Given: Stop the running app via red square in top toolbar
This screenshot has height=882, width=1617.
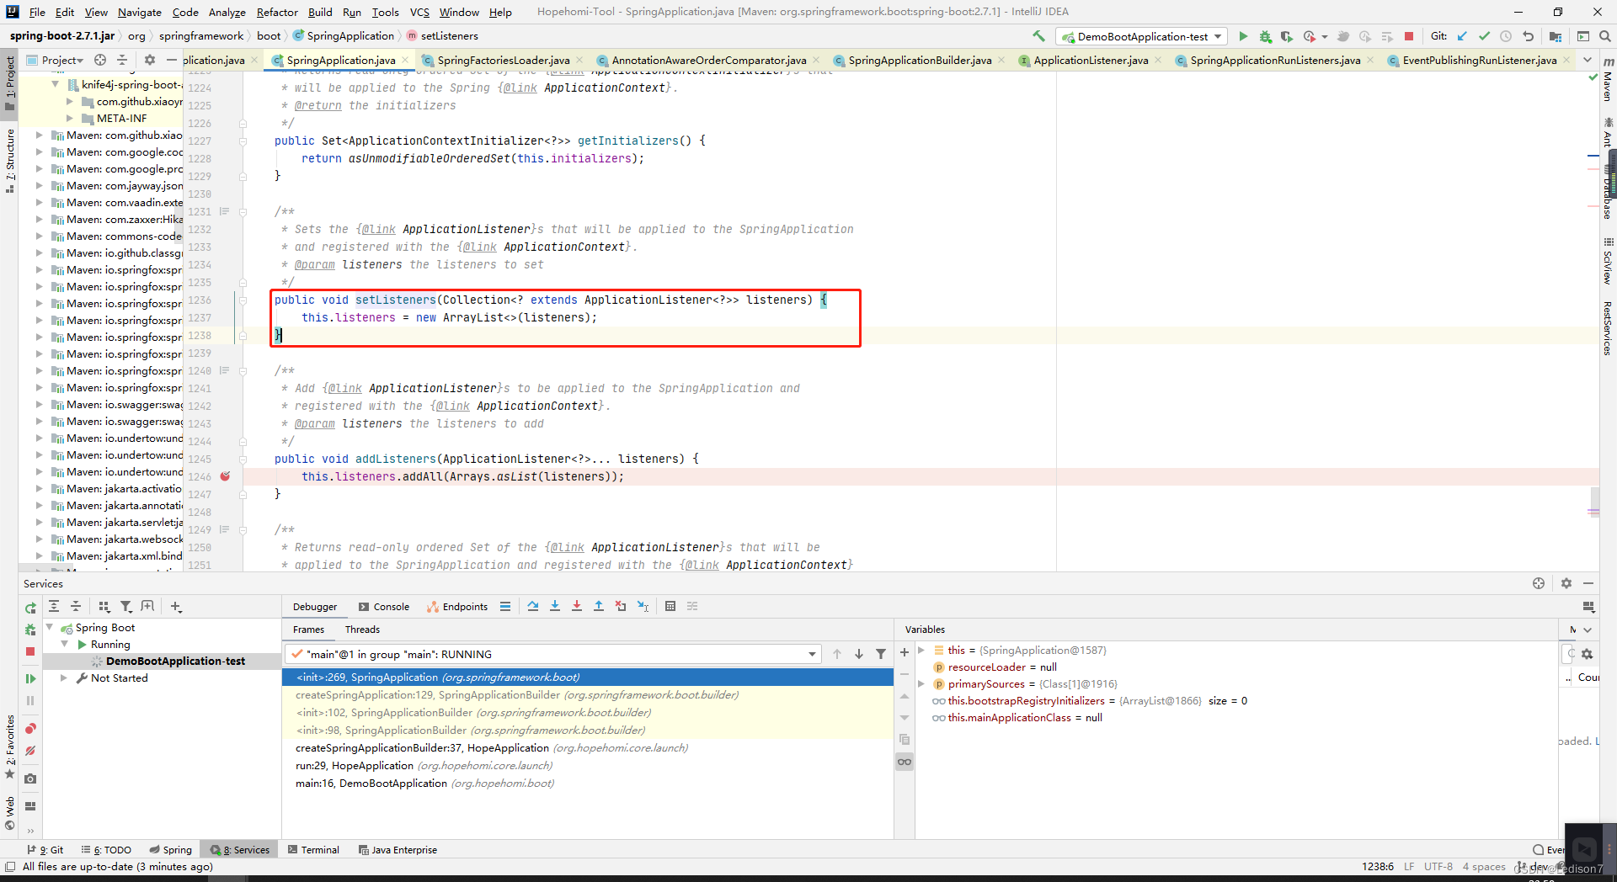Looking at the screenshot, I should (x=1409, y=36).
